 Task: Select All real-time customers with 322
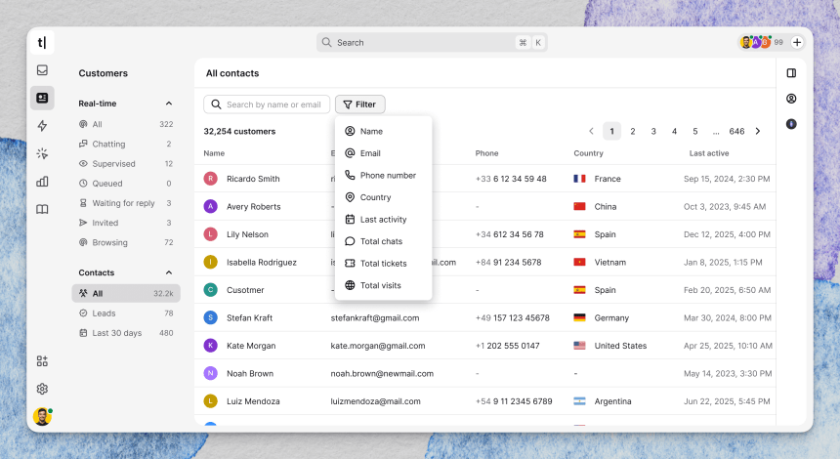pos(126,124)
